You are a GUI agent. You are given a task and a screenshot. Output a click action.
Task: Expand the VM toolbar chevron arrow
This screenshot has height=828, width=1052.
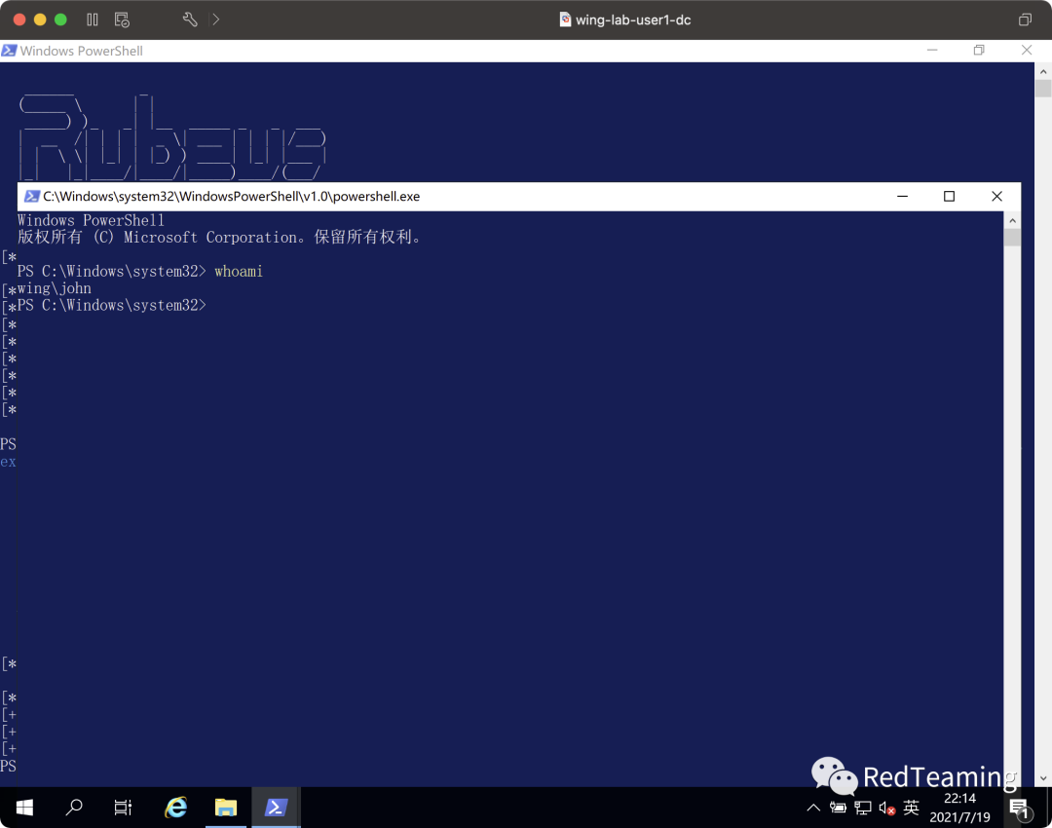[215, 19]
